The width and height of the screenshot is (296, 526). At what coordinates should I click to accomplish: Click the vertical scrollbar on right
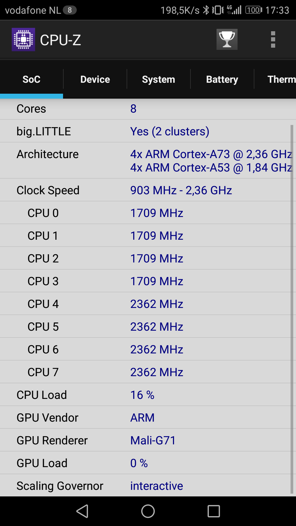(292, 309)
